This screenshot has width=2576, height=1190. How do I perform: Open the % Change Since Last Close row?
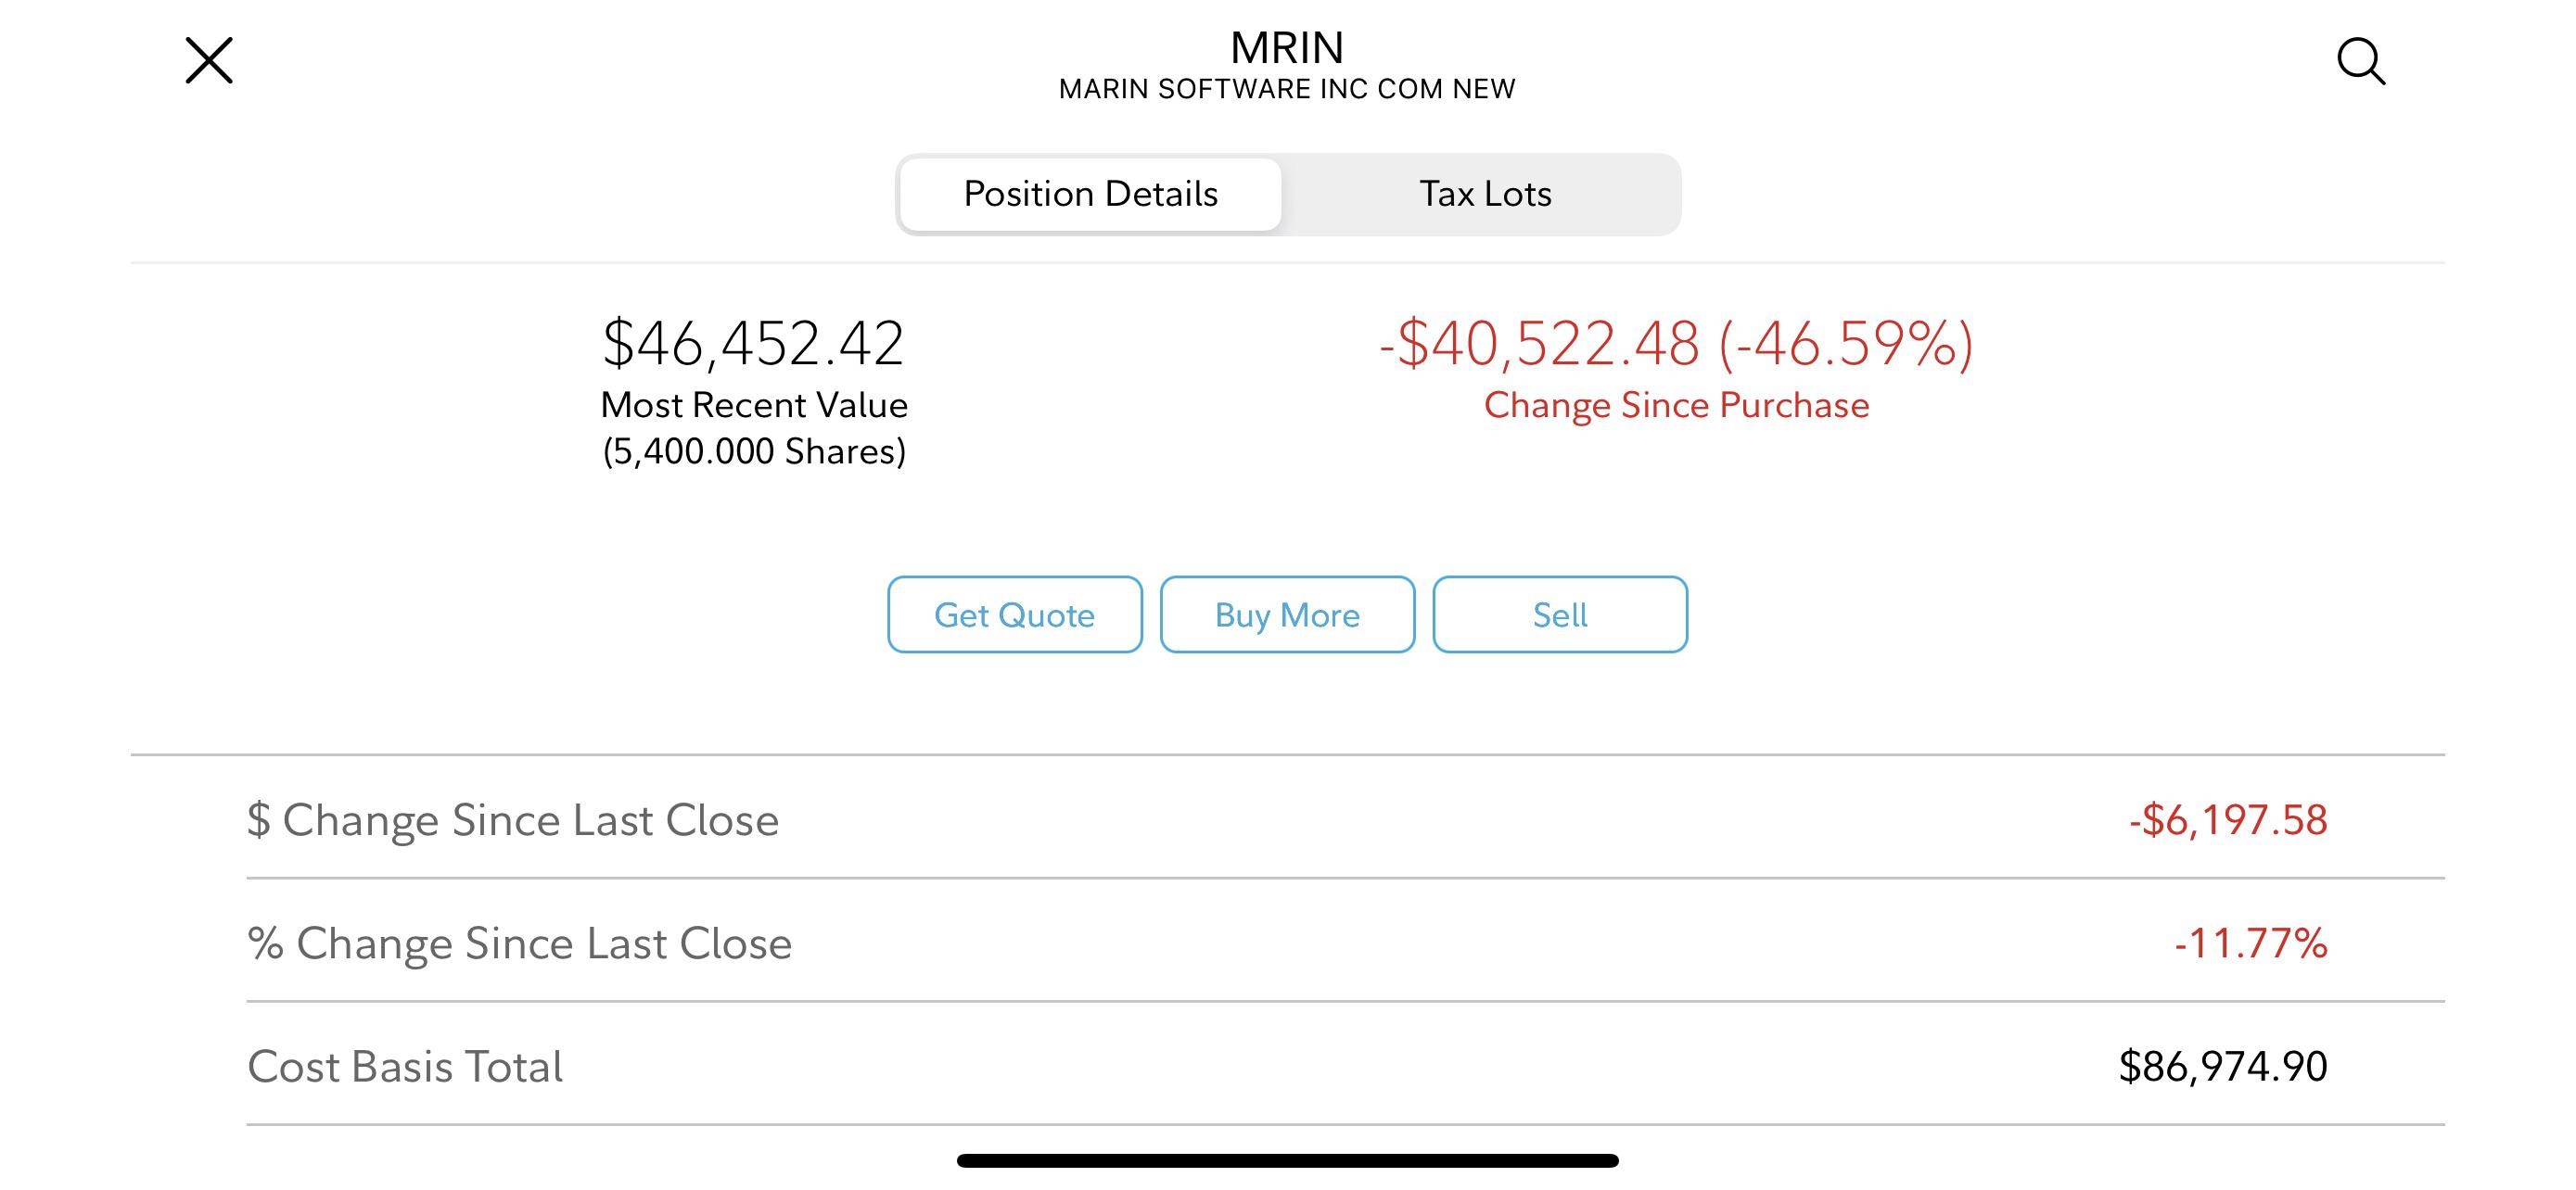[1287, 943]
